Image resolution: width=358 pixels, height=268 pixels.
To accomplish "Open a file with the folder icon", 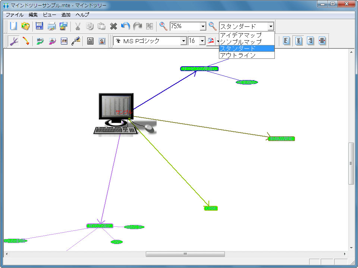I will [26, 26].
